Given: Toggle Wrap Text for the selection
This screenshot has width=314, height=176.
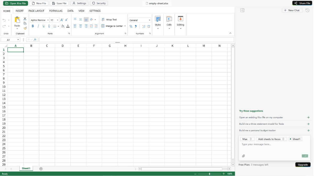Looking at the screenshot, I should (x=109, y=19).
